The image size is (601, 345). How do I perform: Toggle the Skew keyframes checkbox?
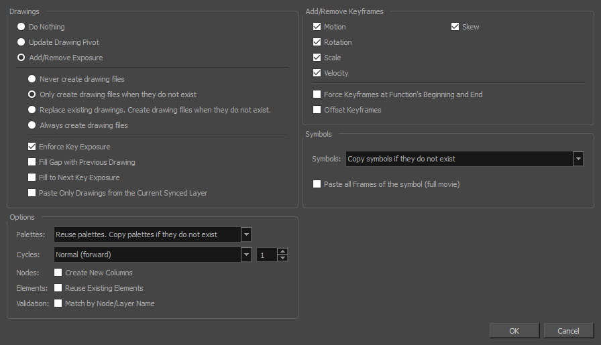tap(455, 27)
